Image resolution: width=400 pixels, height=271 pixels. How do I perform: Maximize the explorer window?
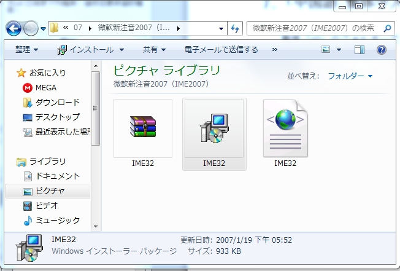pyautogui.click(x=359, y=6)
